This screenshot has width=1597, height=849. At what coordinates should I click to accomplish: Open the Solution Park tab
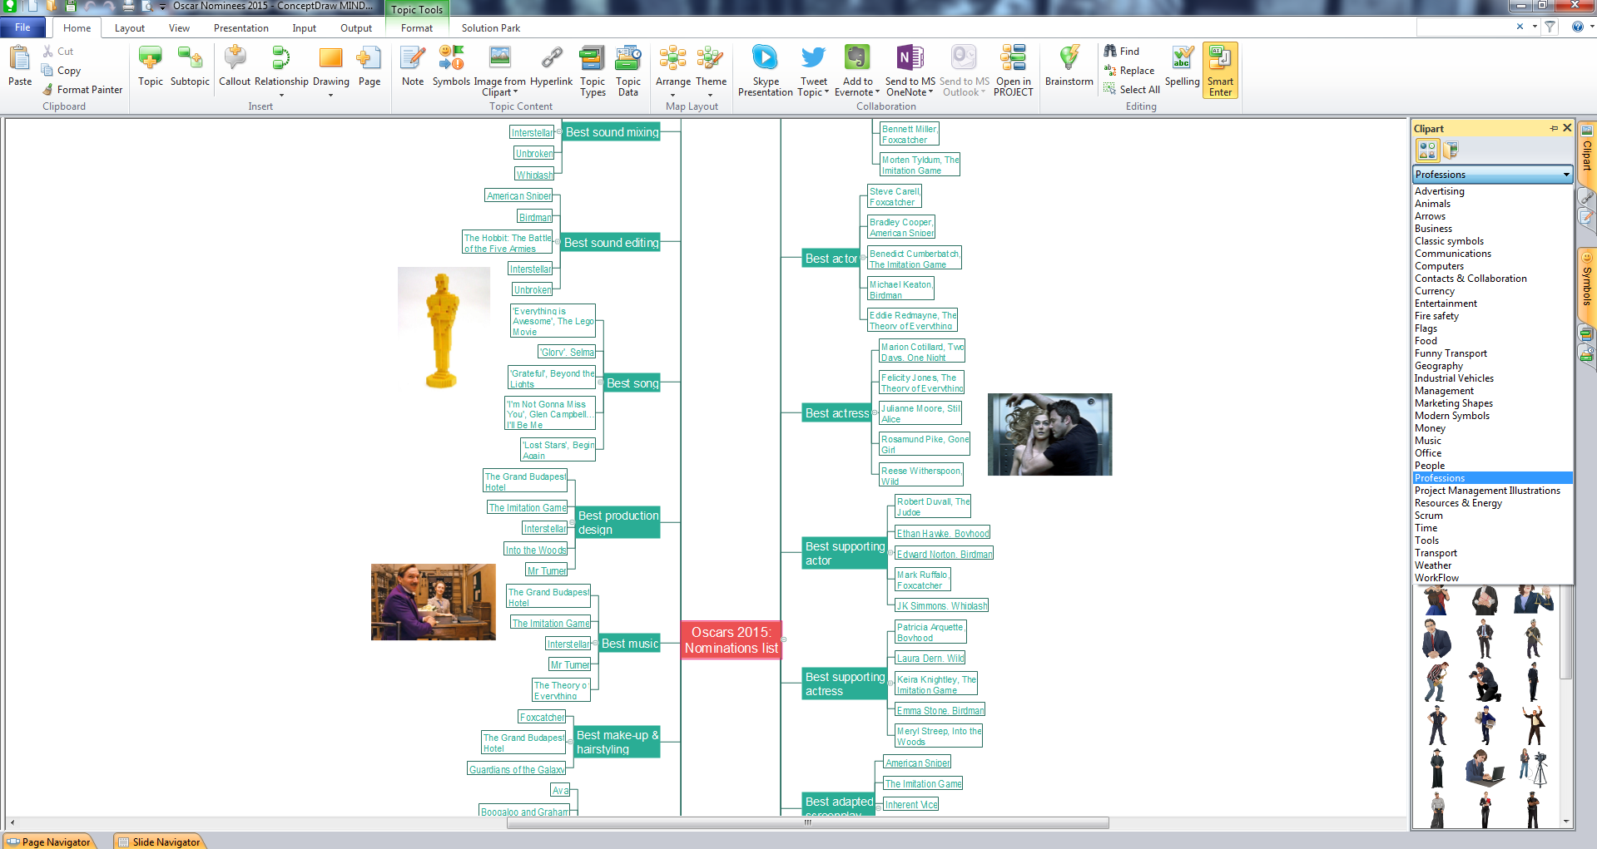(x=491, y=28)
